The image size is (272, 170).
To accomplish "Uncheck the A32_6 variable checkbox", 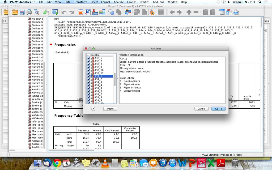I will tap(88, 58).
